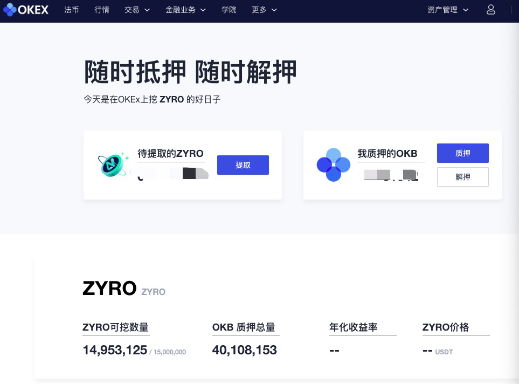Expand the 金融业务 dropdown menu
The image size is (519, 384).
point(185,10)
